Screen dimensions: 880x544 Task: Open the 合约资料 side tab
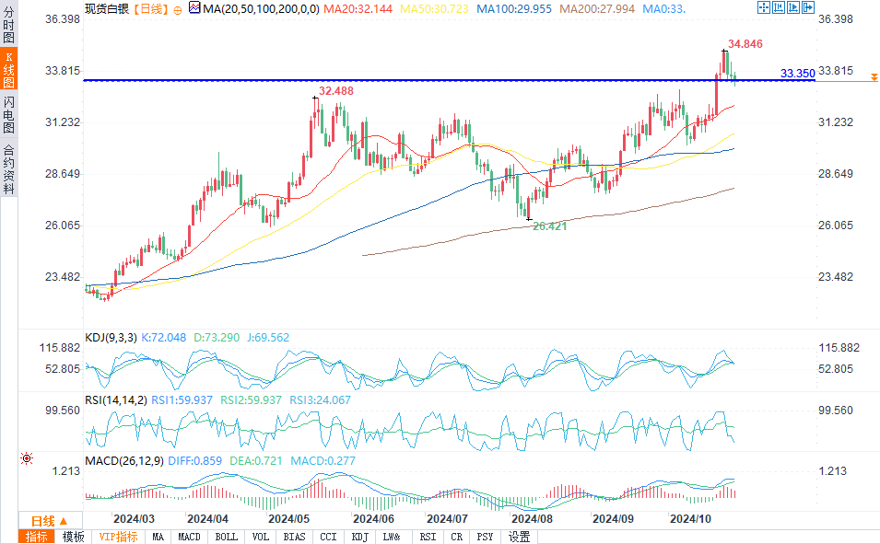[x=8, y=168]
